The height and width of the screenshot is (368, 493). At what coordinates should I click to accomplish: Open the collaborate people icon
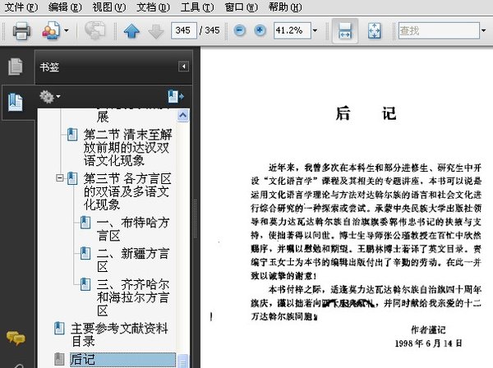coord(51,30)
